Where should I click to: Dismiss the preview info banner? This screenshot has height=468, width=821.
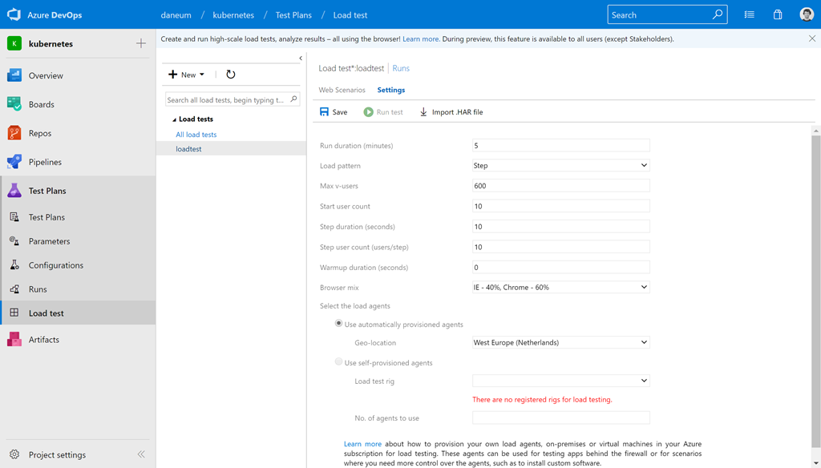(x=812, y=38)
